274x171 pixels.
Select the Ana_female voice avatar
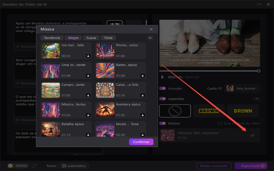[x=230, y=89]
